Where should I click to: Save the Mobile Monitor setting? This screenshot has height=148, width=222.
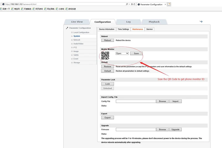(136, 53)
